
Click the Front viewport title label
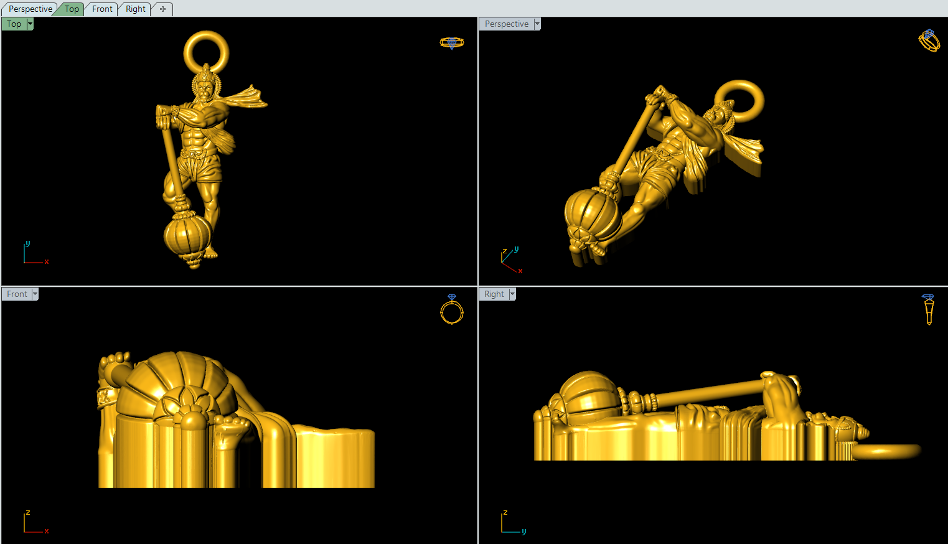[x=17, y=294]
